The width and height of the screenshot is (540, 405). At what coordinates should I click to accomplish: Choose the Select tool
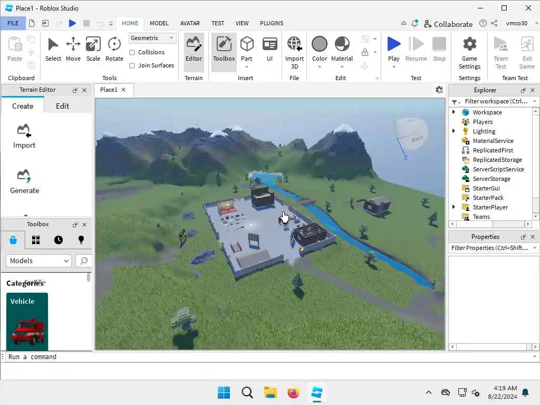pos(53,49)
